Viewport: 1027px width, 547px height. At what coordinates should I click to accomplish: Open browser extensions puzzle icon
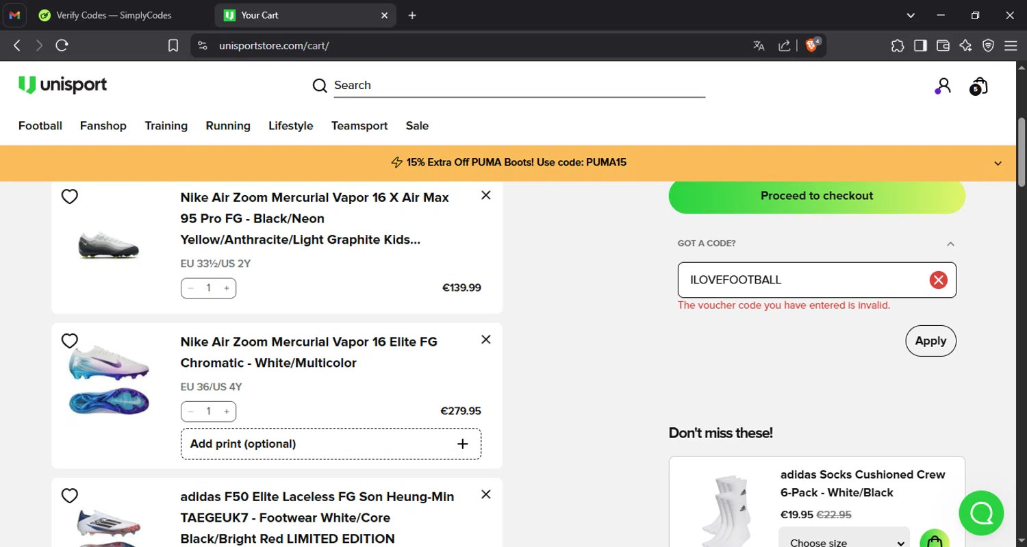click(x=898, y=45)
